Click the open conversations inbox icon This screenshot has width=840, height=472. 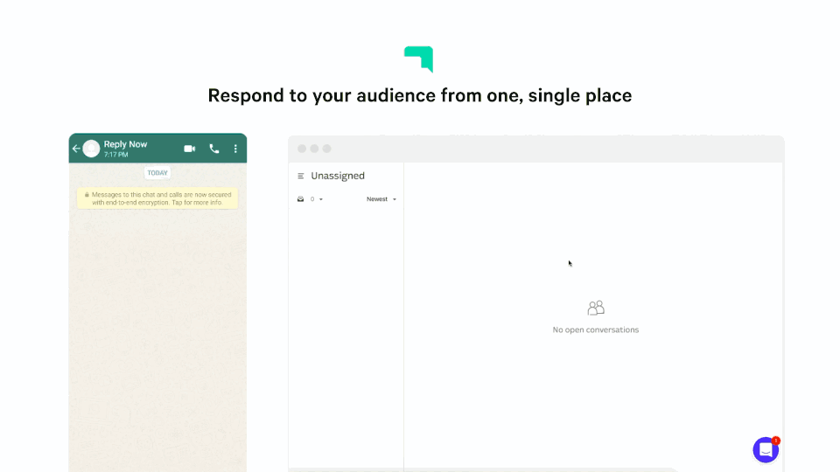pyautogui.click(x=301, y=199)
